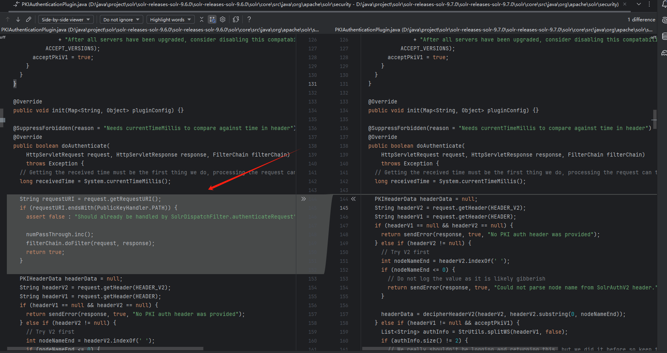Image resolution: width=667 pixels, height=353 pixels.
Task: Show hidden tabs chevron in tab bar
Action: click(x=639, y=4)
